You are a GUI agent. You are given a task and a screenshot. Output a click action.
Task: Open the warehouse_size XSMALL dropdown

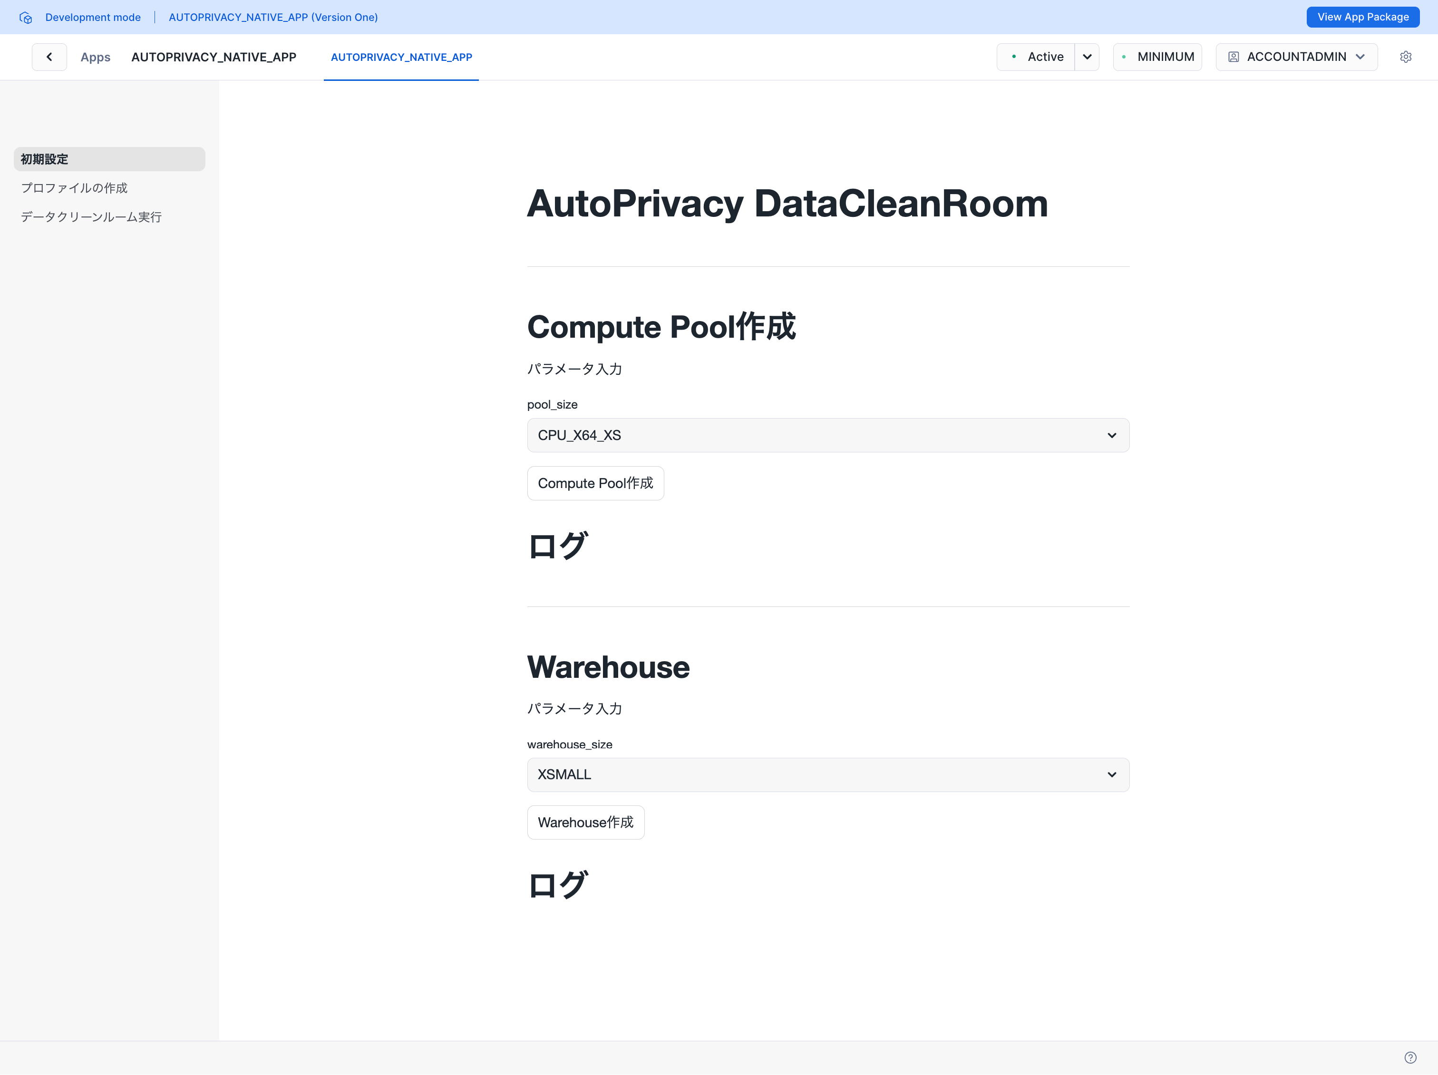(827, 774)
